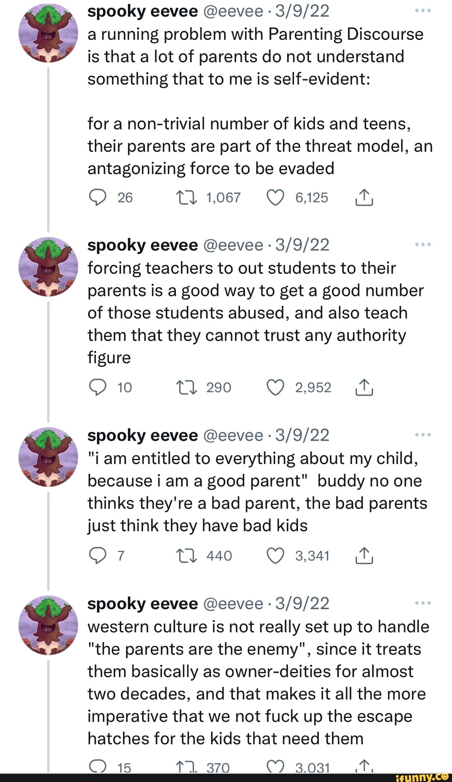This screenshot has width=452, height=782.
Task: Click spooky eevee's avatar on the last tweet
Action: point(49,623)
